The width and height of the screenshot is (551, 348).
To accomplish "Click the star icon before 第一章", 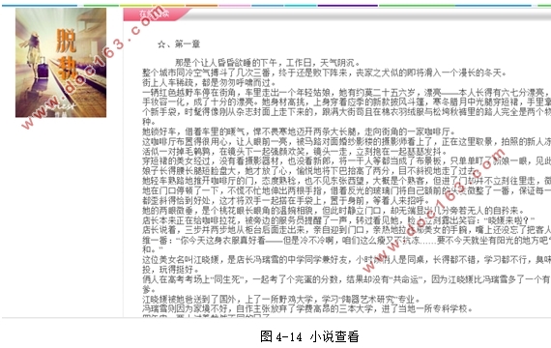I will click(x=161, y=44).
